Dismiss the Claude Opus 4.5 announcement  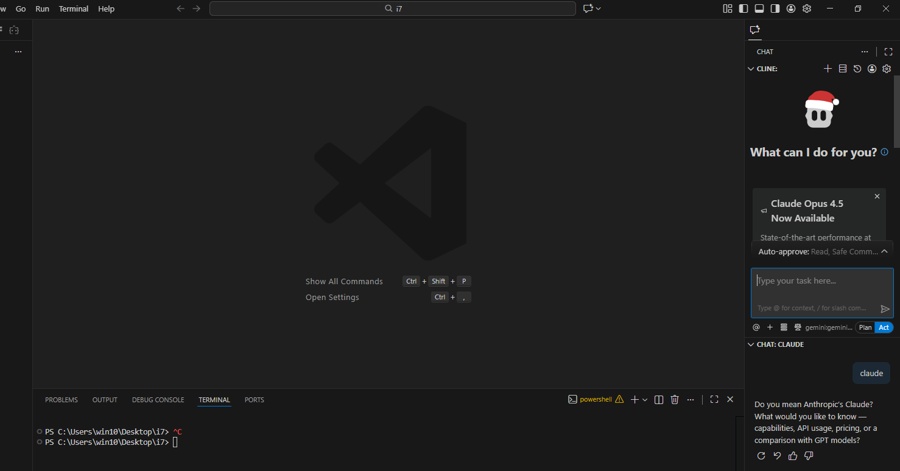click(877, 197)
